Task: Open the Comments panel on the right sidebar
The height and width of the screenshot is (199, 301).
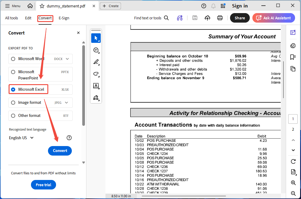Action: pos(293,46)
